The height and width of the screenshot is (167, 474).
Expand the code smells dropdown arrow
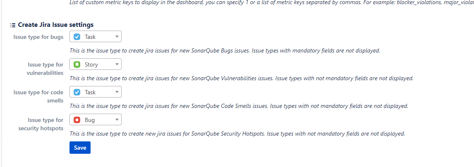tap(117, 92)
